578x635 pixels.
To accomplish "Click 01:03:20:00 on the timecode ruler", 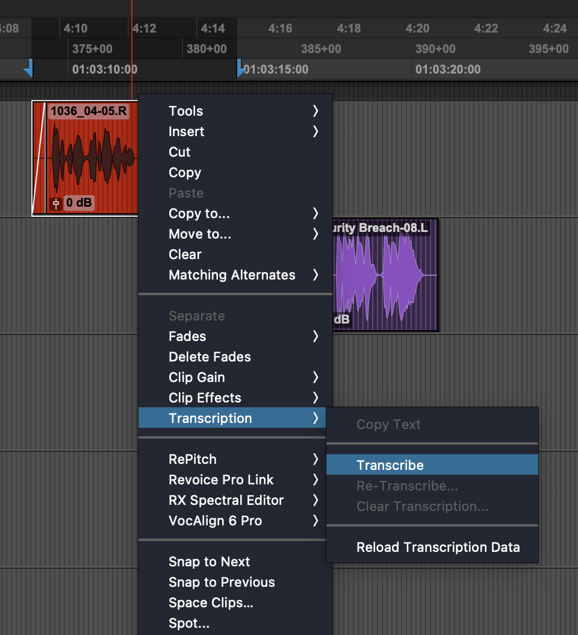I will point(448,69).
